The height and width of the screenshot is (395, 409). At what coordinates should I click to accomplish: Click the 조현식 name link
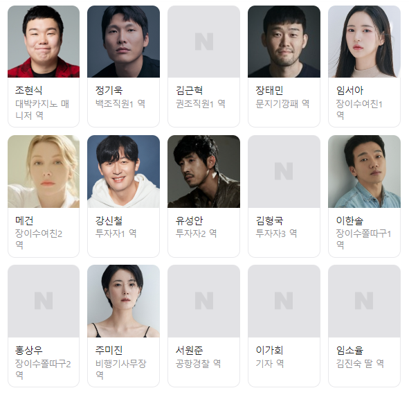click(28, 90)
